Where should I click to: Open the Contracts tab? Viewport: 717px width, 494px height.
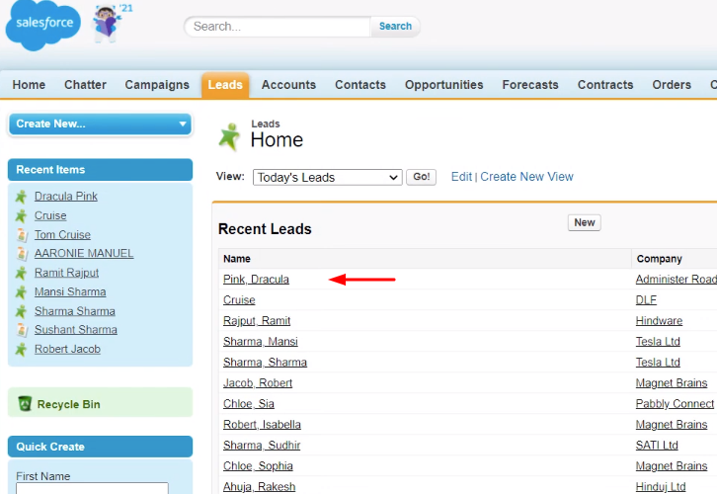[605, 85]
